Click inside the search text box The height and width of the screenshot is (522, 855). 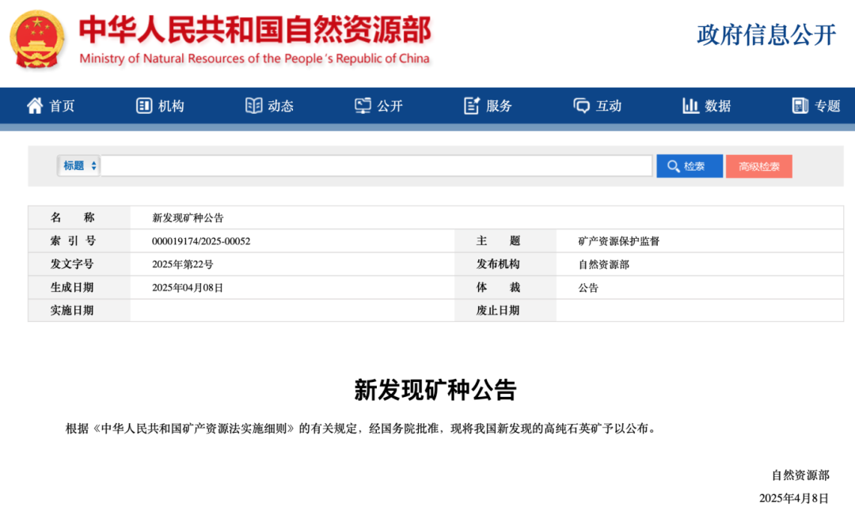[376, 166]
